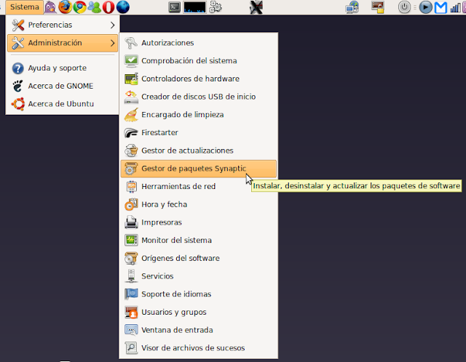Viewport: 466px width, 362px height.
Task: Open Encargado de limpieza
Action: point(199,115)
